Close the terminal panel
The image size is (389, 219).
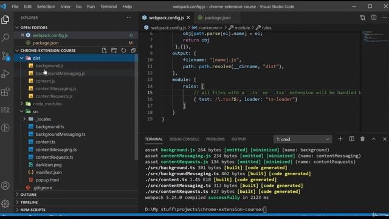pos(385,139)
